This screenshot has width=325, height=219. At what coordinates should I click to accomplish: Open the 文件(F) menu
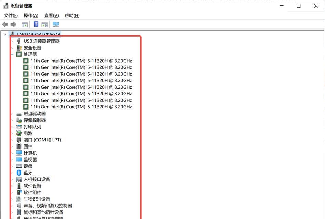(x=11, y=15)
